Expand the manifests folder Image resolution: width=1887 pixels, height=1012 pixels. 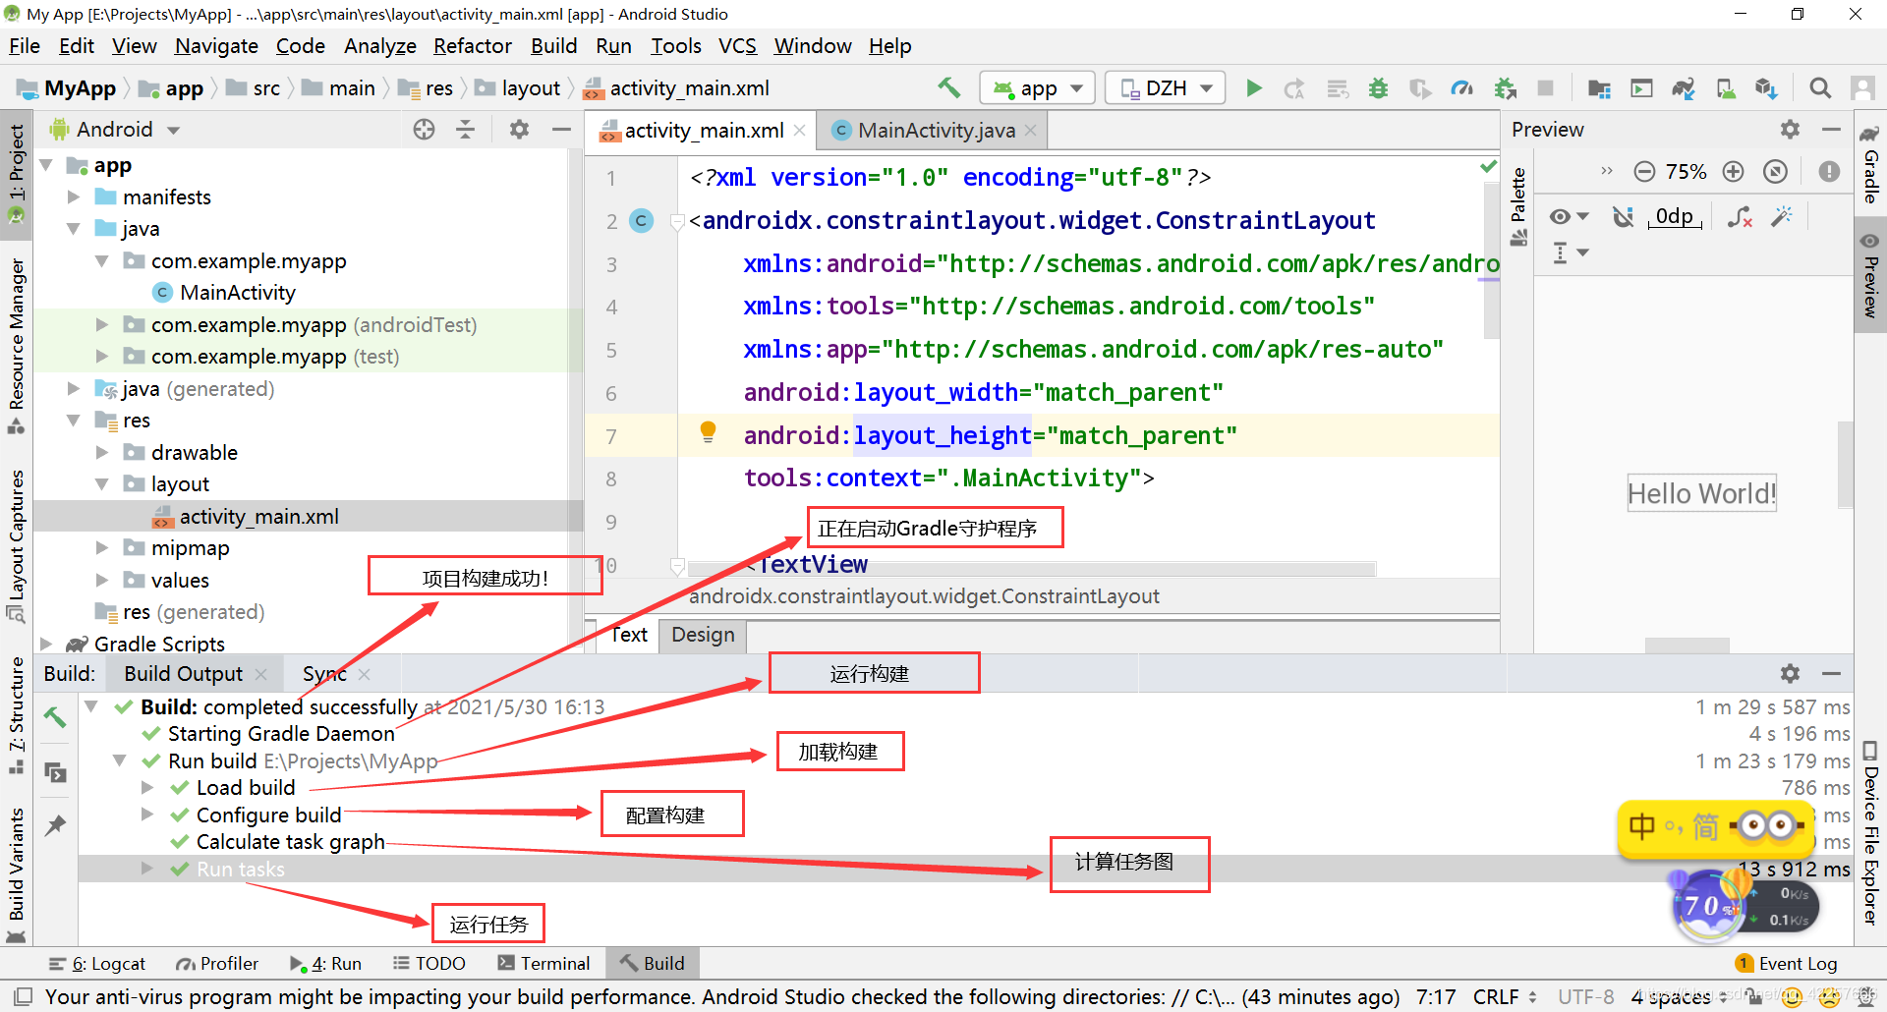click(73, 197)
